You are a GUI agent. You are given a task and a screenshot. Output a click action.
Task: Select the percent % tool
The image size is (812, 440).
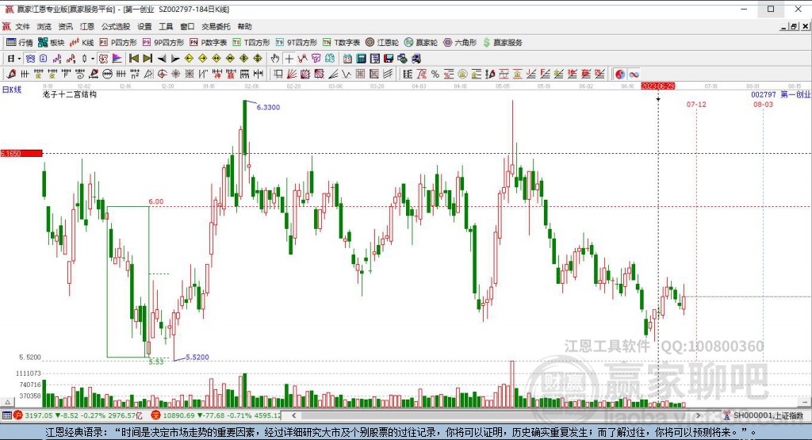click(x=435, y=74)
